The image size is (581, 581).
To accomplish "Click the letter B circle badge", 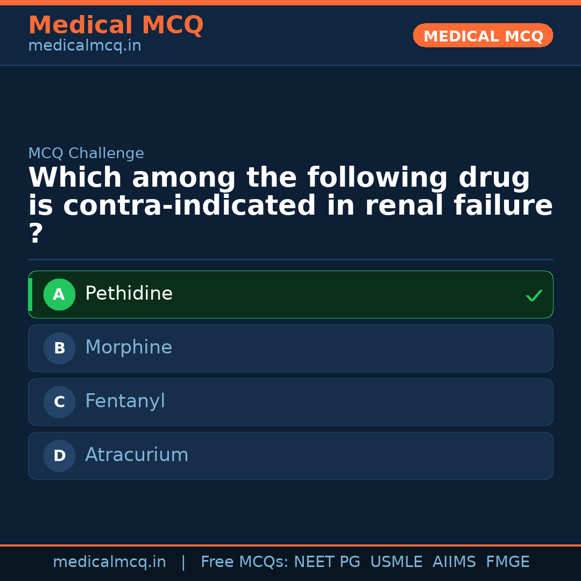I will click(59, 348).
